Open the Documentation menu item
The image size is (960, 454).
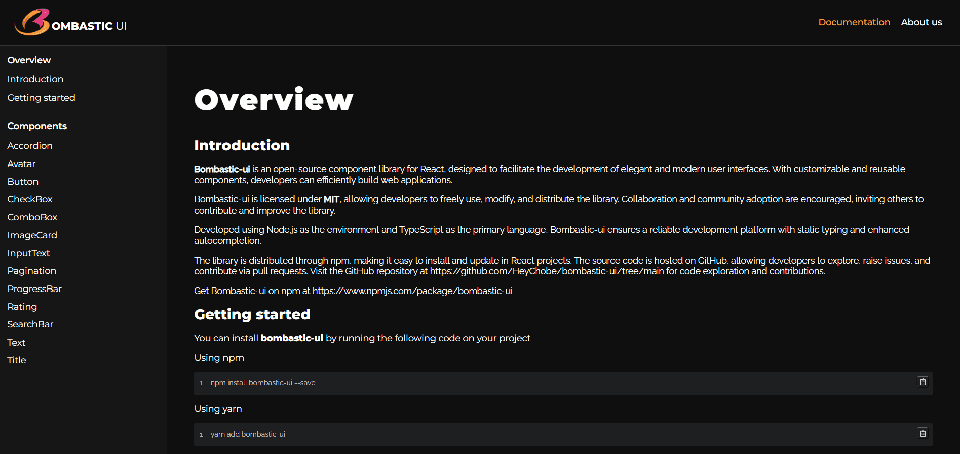(854, 22)
